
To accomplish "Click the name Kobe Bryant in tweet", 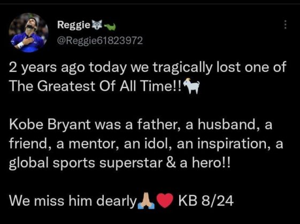I will coord(50,124).
